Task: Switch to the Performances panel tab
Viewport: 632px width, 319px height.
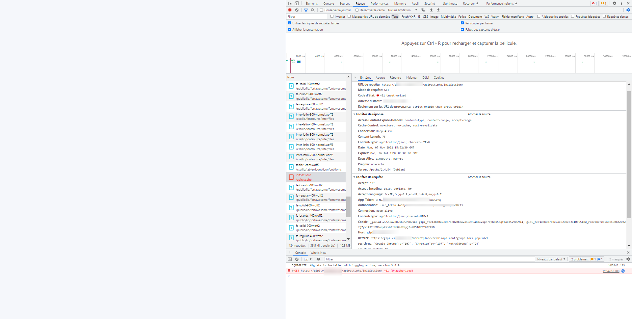Action: (x=379, y=3)
